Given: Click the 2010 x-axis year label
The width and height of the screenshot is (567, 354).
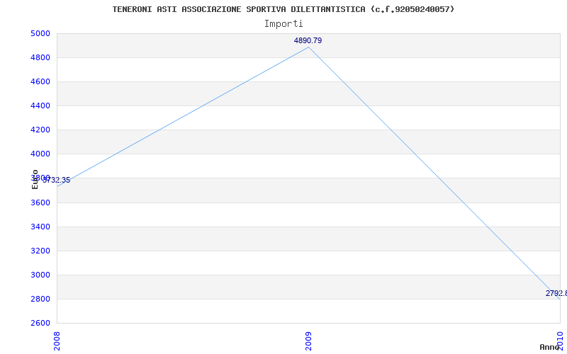Looking at the screenshot, I should [560, 341].
